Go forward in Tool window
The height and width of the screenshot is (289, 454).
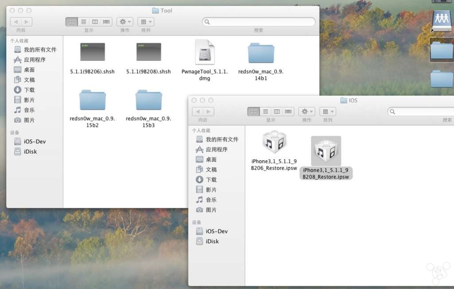pyautogui.click(x=27, y=22)
